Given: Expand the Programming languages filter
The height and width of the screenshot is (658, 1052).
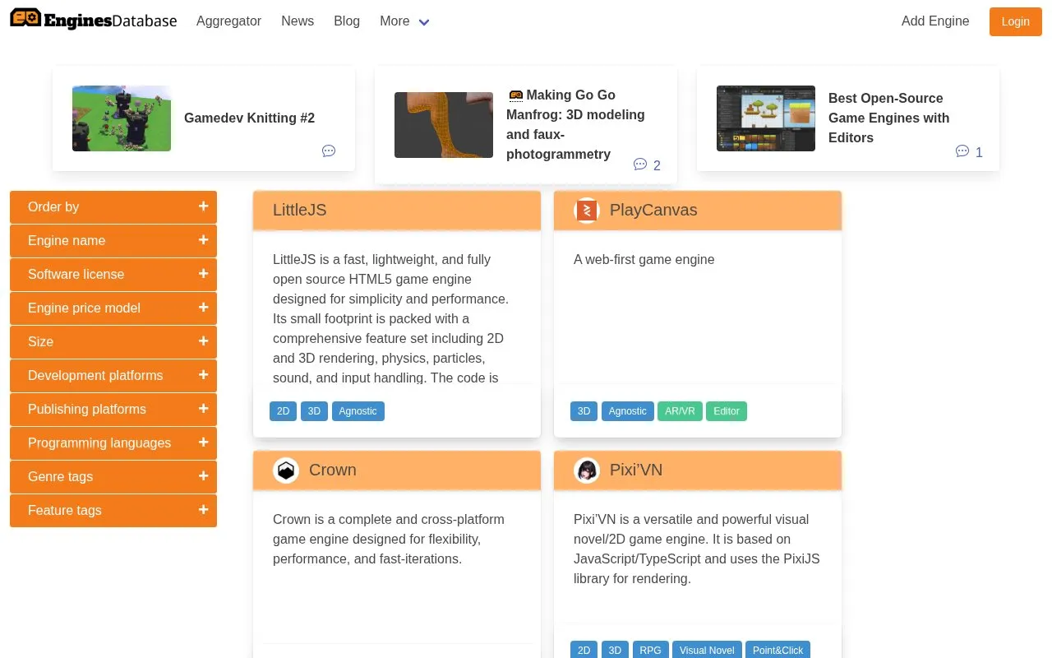Looking at the screenshot, I should tap(113, 443).
